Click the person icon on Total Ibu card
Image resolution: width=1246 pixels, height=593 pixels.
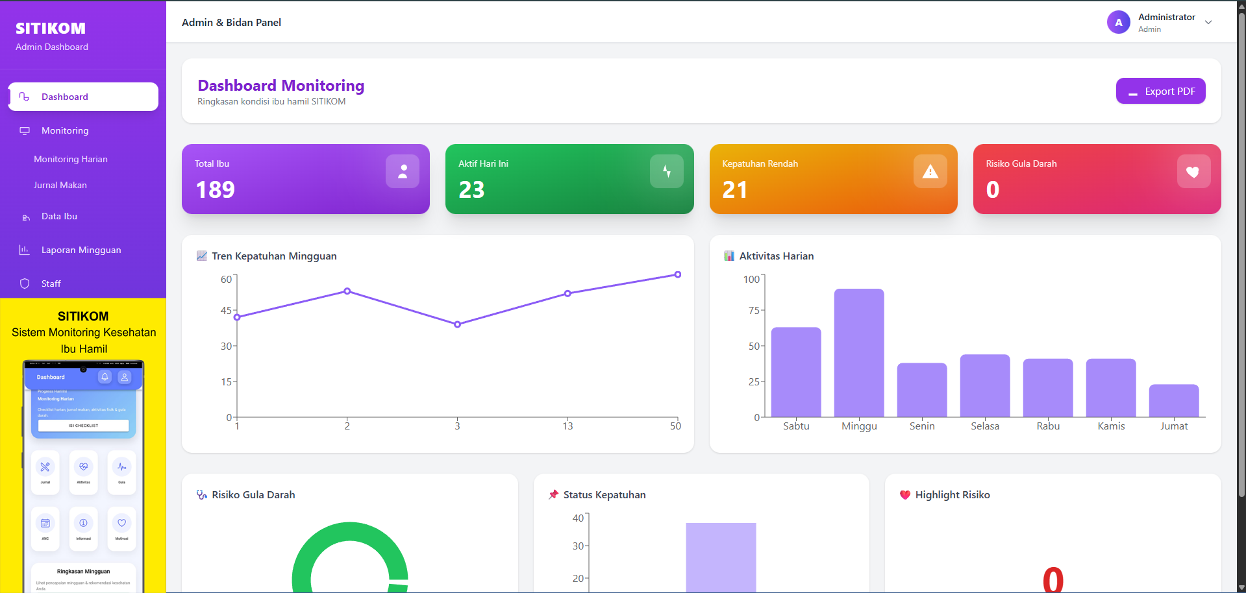[x=403, y=171]
